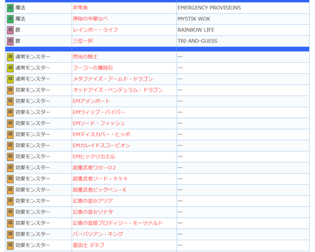Click the yellow icon in メタファイズ・アームド・ドラゴン row
This screenshot has height=252, width=315.
(x=10, y=79)
